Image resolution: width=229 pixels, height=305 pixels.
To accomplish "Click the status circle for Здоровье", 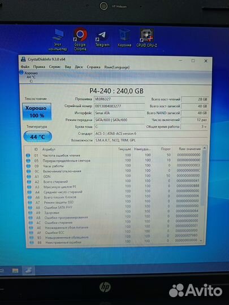I will [x=30, y=212].
